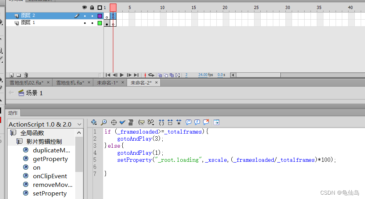365x199 pixels.
Task: Show code hint in Actions toolbar
Action: pyautogui.click(x=141, y=122)
